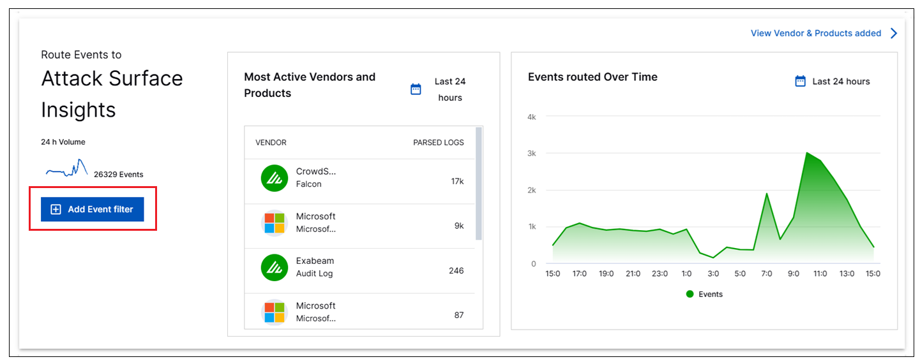Click the chart peak near 10:0
Viewport: 920px width, 364px height.
click(807, 153)
